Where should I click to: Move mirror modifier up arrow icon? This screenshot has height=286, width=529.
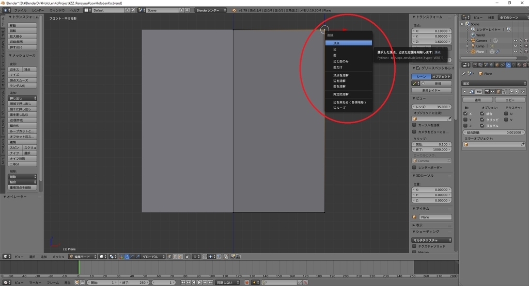pos(511,92)
